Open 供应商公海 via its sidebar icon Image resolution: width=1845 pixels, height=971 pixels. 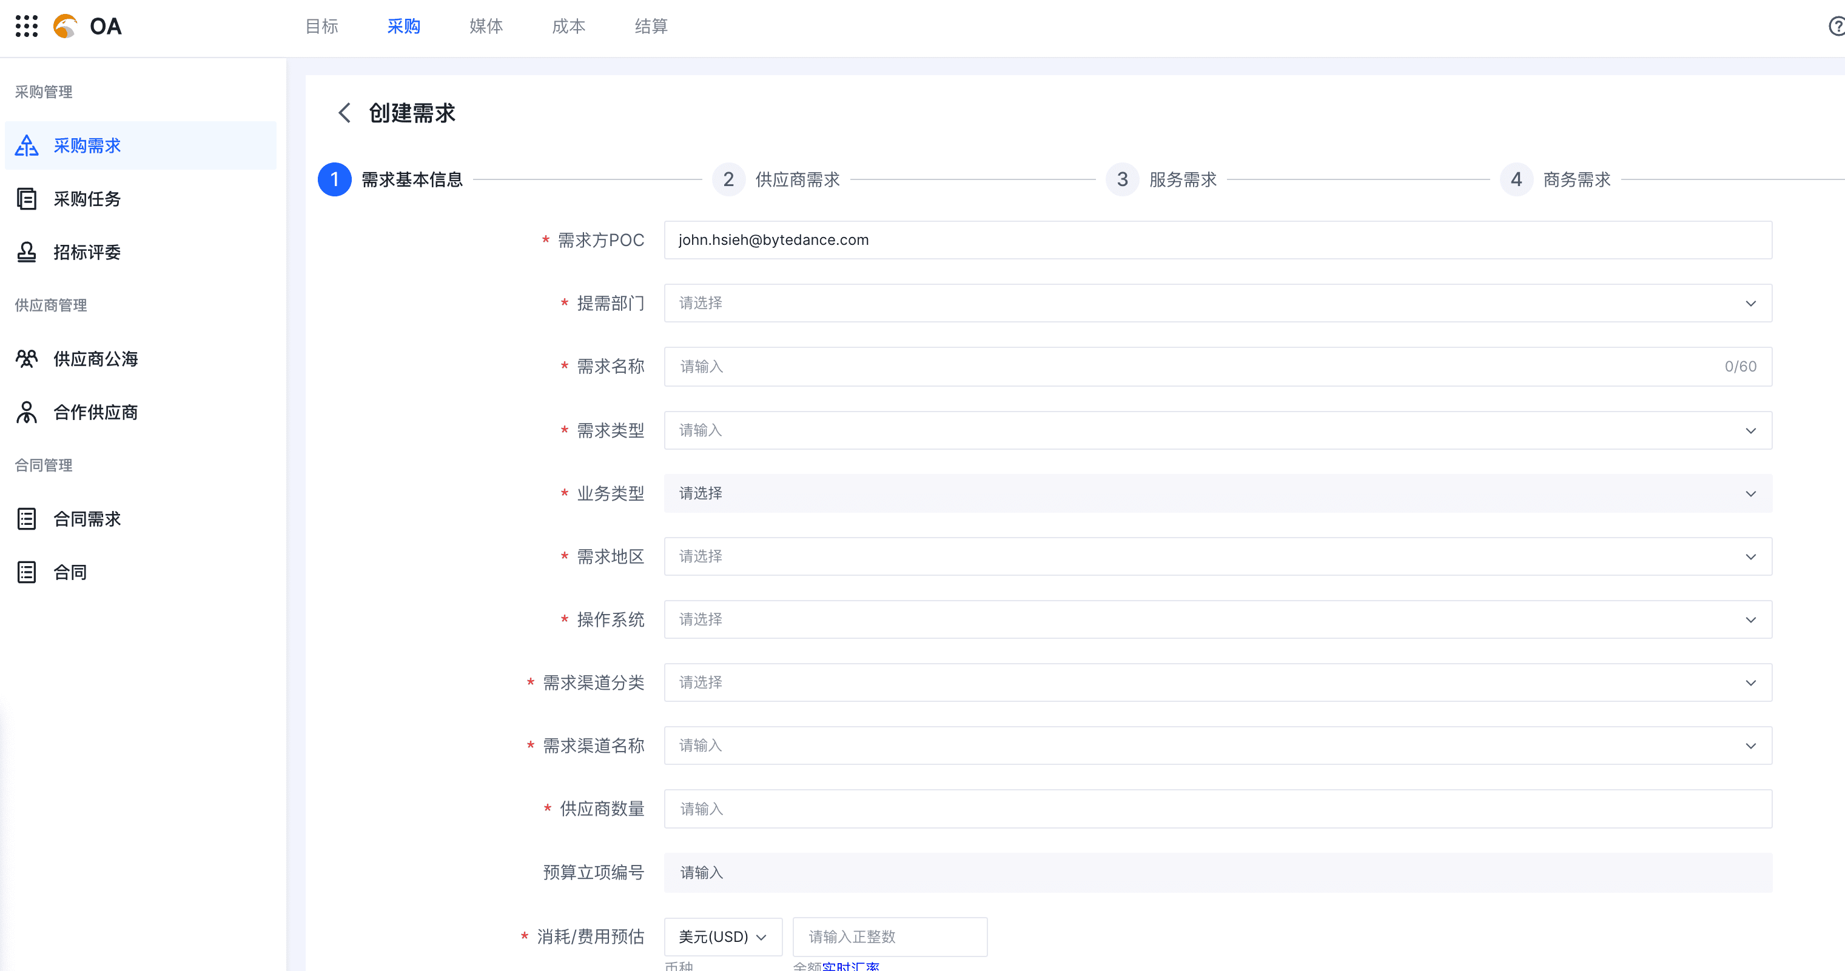(x=27, y=358)
